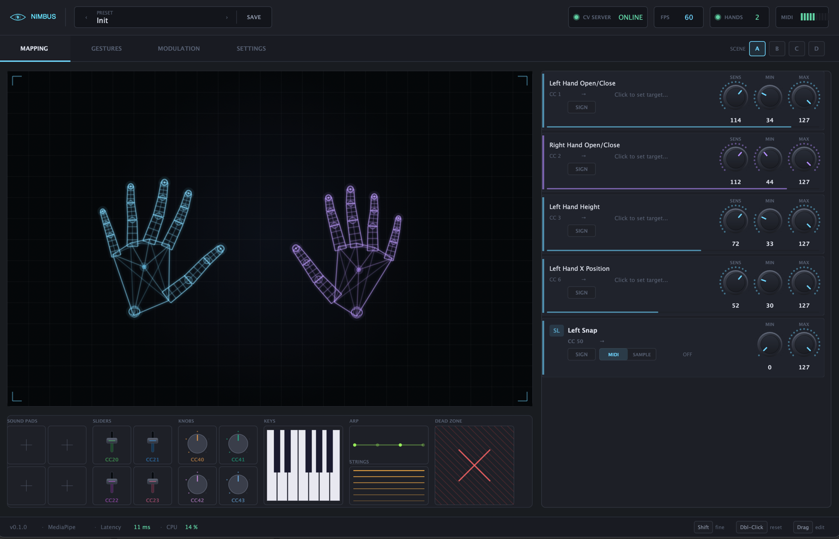Click the SL badge on Left Snap
The image size is (839, 539).
556,330
